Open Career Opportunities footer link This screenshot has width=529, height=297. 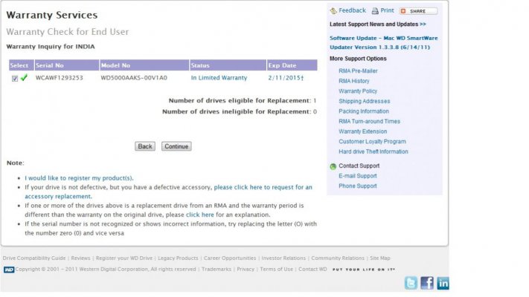[x=230, y=258]
